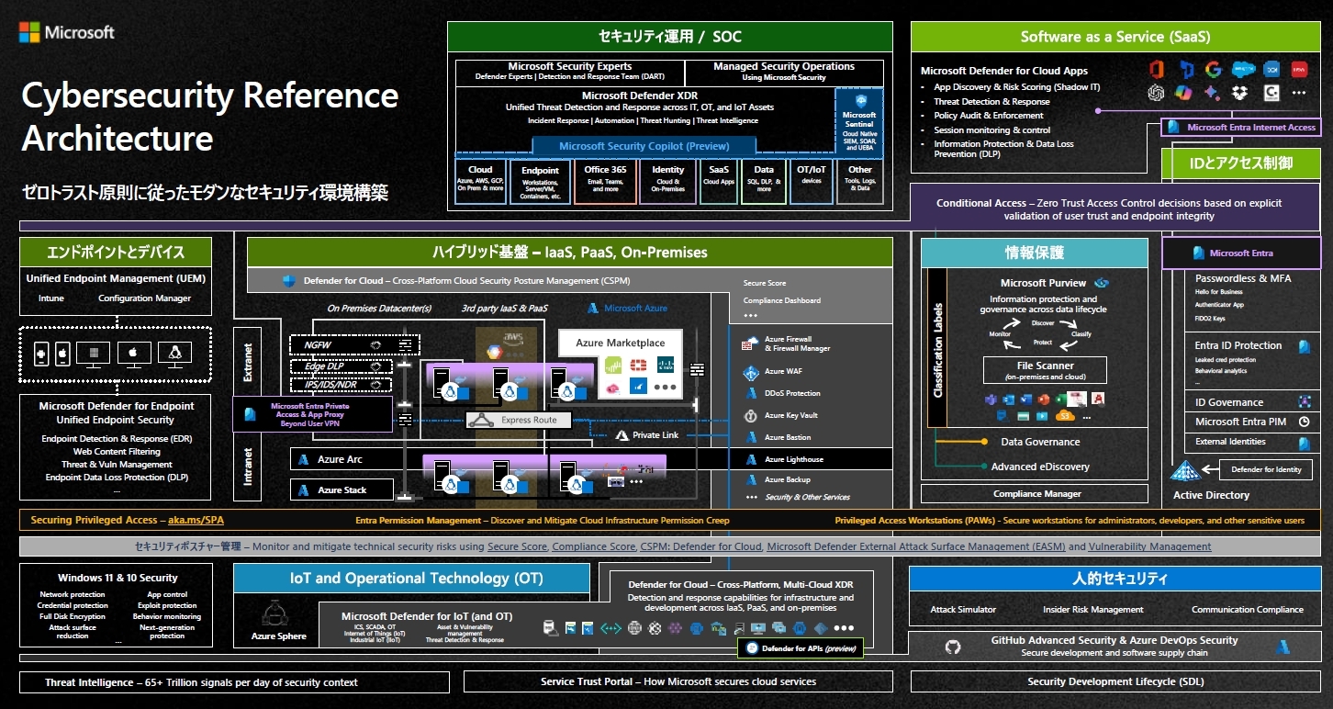Screen dimensions: 1333x709
Task: Click the Azure Sphere icon
Action: click(274, 614)
